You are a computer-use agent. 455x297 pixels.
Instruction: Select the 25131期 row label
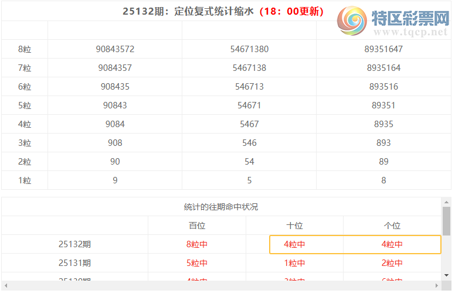pos(74,263)
